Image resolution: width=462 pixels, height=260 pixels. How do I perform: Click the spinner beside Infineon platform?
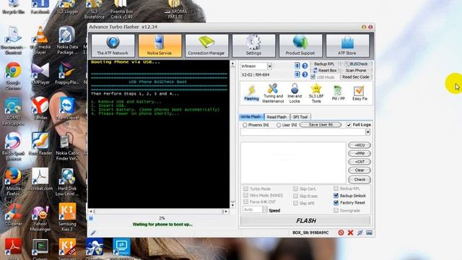click(x=297, y=66)
